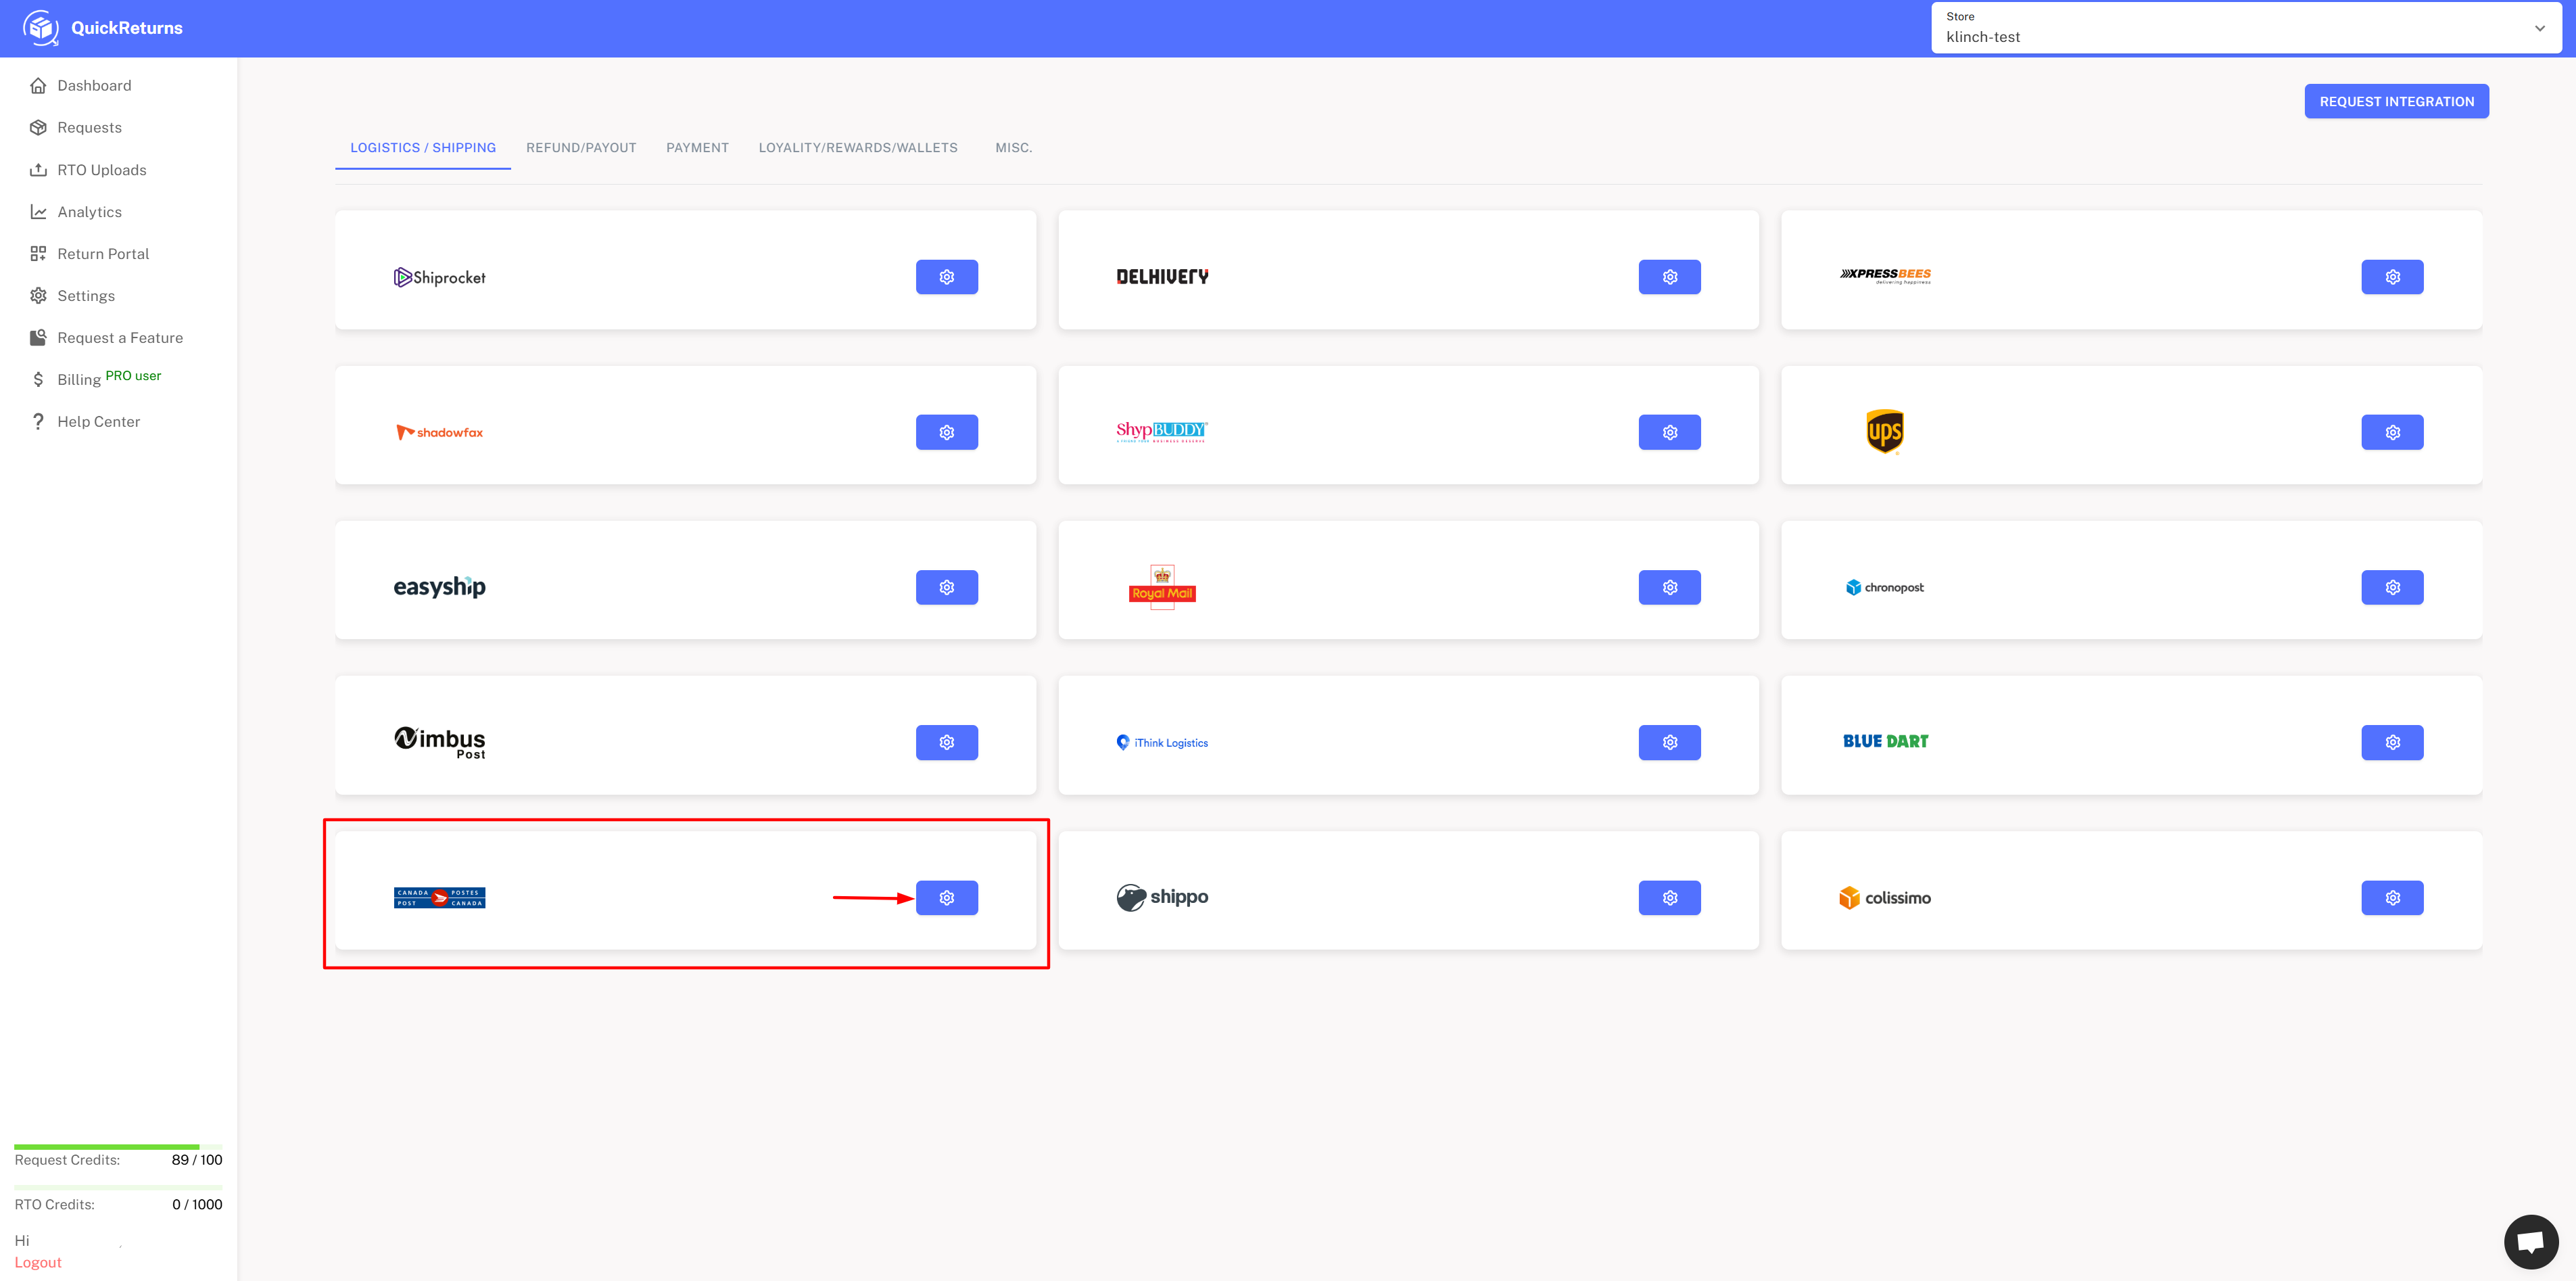Expand the Store dropdown klinch-test

point(2246,28)
